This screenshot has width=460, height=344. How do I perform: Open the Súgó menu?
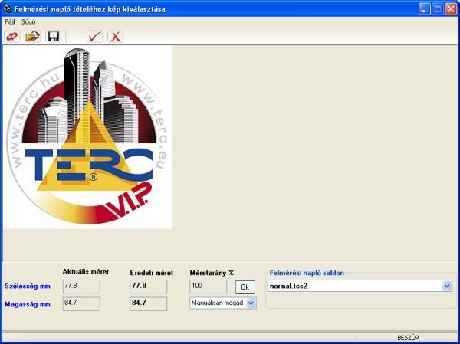[x=28, y=22]
